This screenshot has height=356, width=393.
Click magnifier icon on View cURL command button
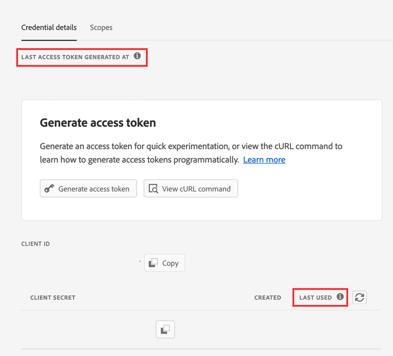pos(154,188)
